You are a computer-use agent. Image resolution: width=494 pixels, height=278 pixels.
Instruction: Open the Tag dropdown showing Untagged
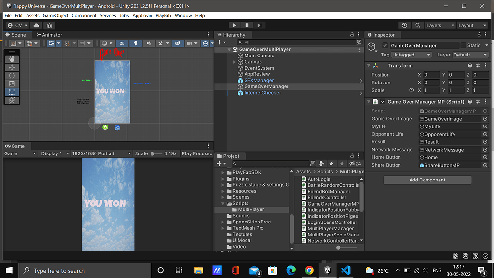[412, 55]
